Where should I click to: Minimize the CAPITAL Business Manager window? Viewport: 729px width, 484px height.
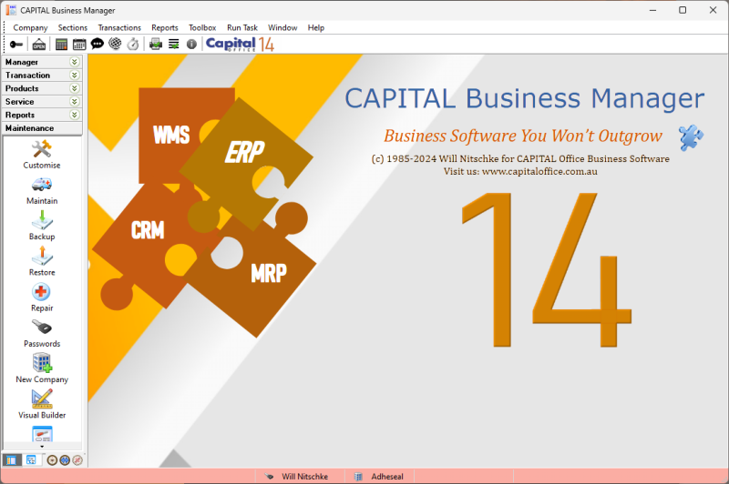tap(652, 10)
